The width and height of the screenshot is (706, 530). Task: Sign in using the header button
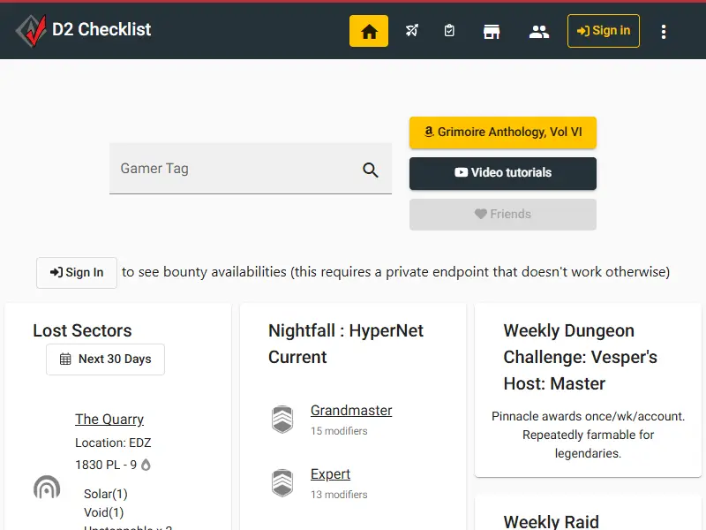[x=604, y=31]
